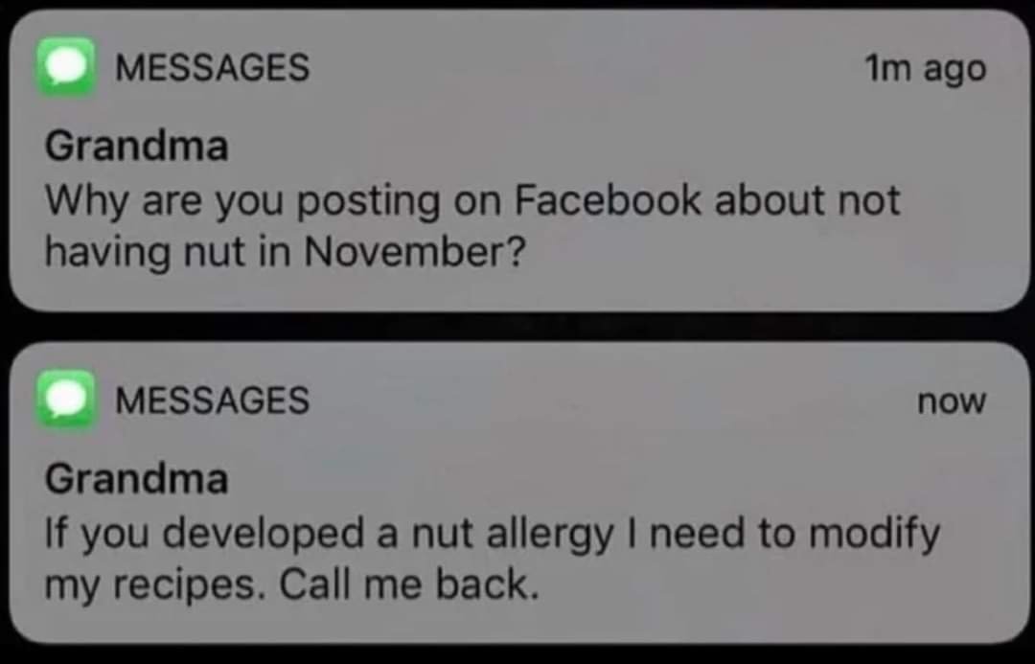Tap the 'Why are you posting' text line

pyautogui.click(x=241, y=201)
